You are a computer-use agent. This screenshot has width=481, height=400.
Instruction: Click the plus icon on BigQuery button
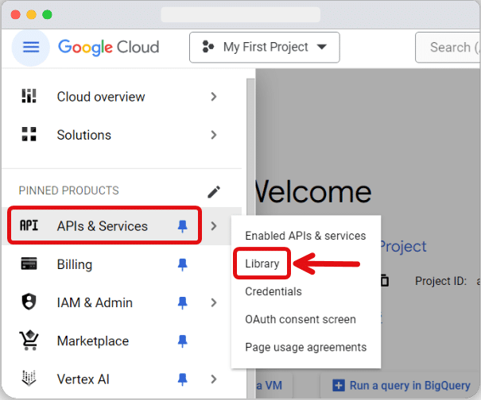pos(339,385)
